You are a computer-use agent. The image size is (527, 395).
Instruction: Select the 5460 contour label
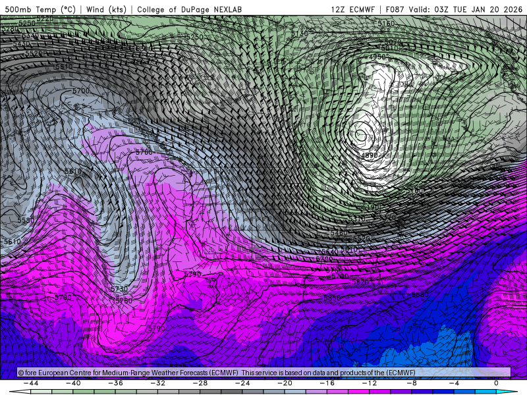pos(339,232)
